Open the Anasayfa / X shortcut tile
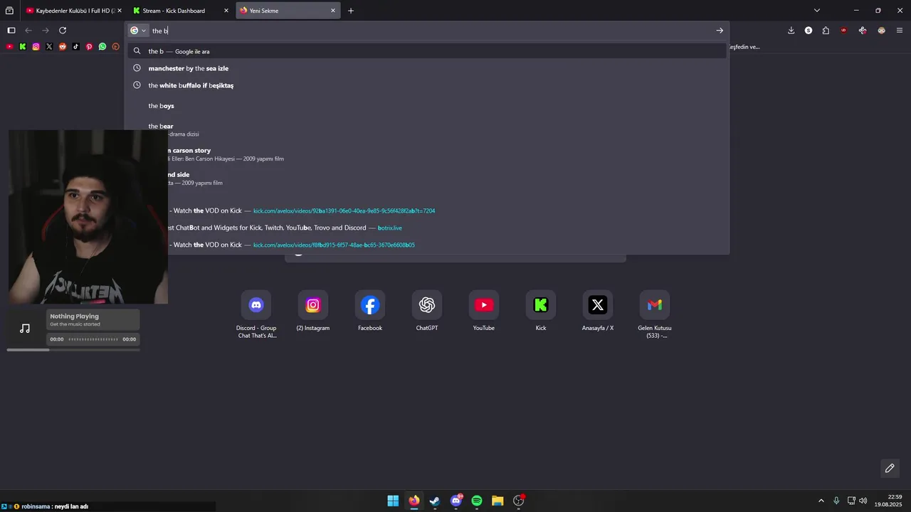This screenshot has width=911, height=512. [598, 305]
